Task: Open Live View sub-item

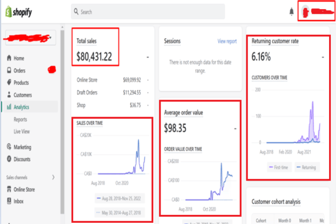Action: point(22,131)
